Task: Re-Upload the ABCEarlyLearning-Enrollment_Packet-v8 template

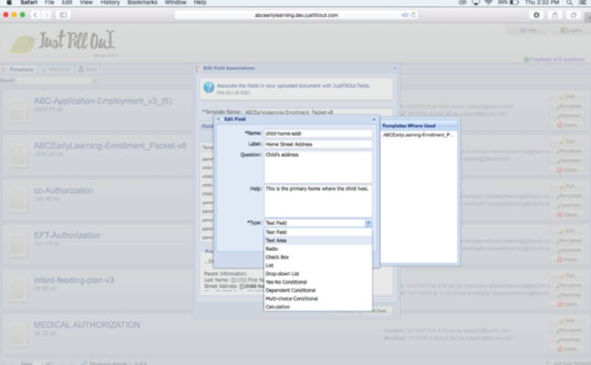Action: pyautogui.click(x=567, y=151)
